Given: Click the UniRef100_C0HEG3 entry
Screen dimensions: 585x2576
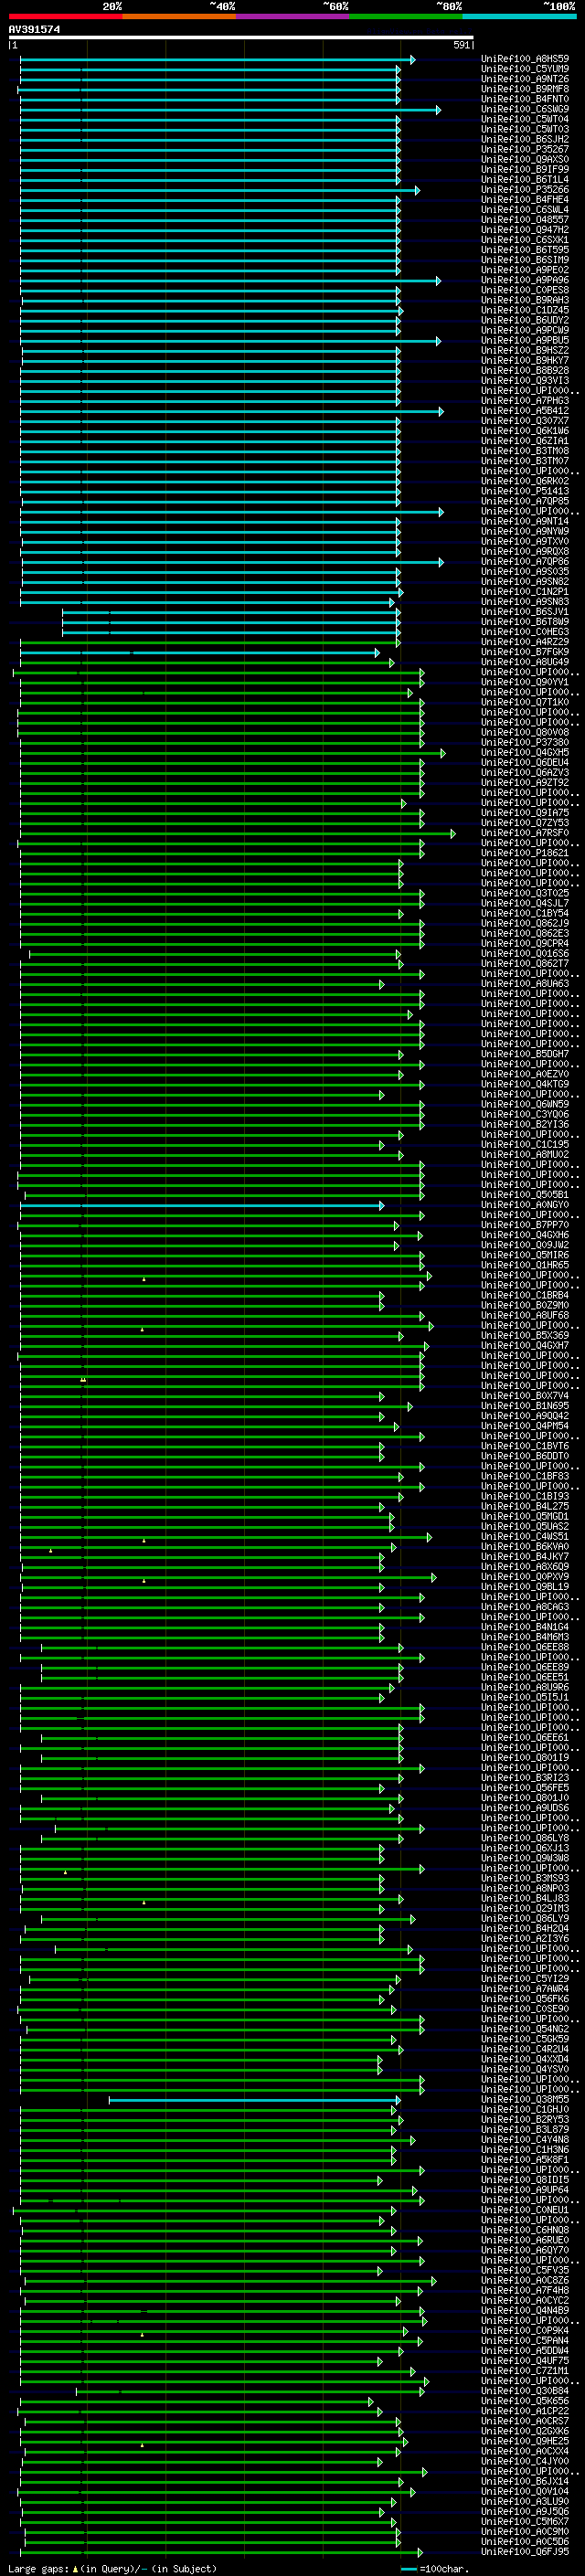Looking at the screenshot, I should [x=525, y=631].
